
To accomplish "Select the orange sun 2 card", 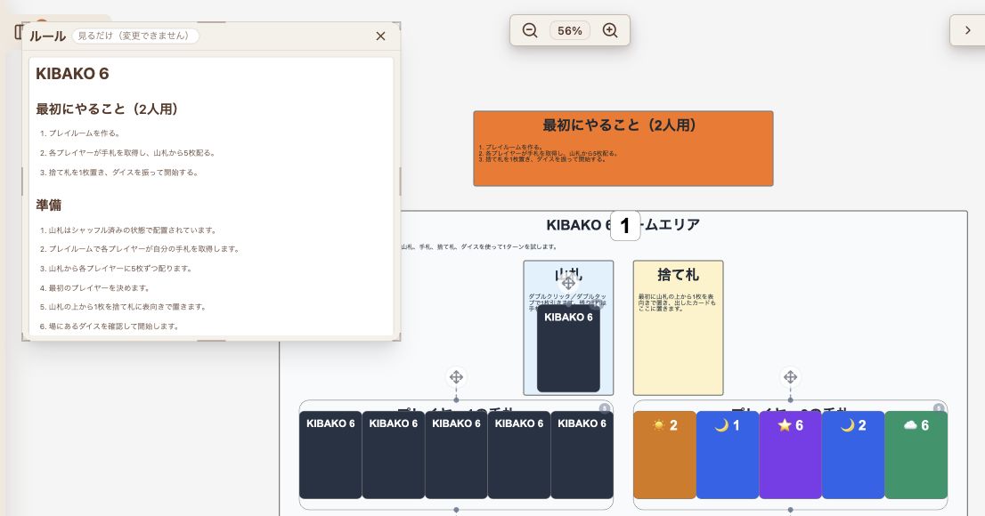I will pos(664,456).
